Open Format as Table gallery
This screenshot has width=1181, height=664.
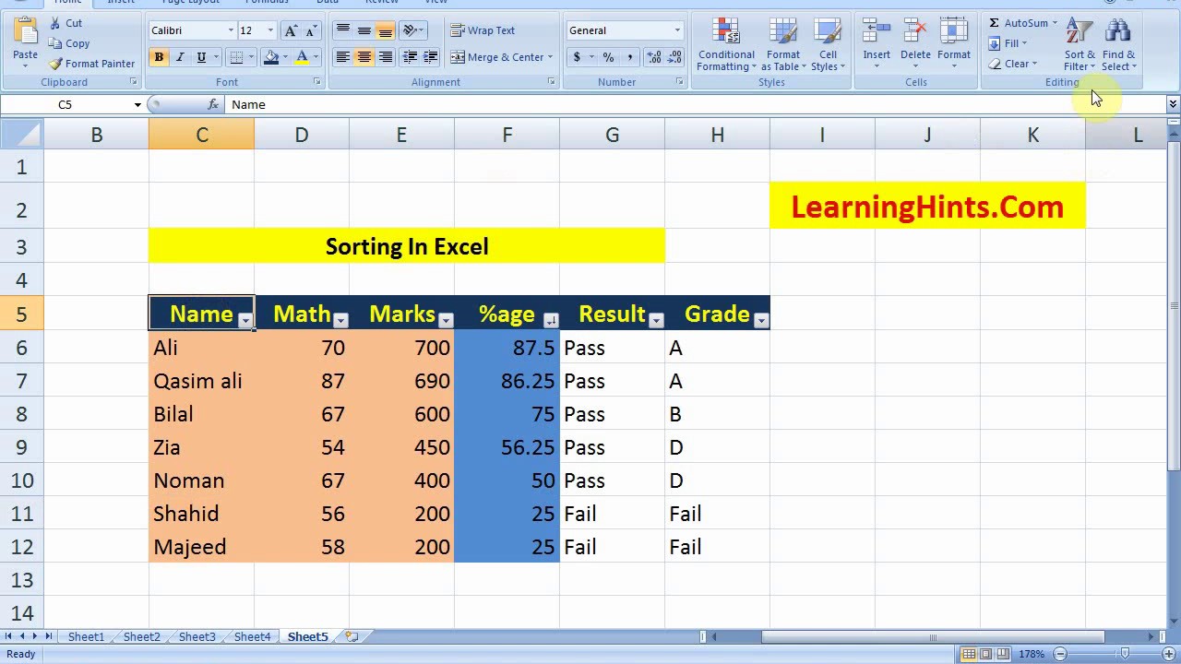point(783,44)
